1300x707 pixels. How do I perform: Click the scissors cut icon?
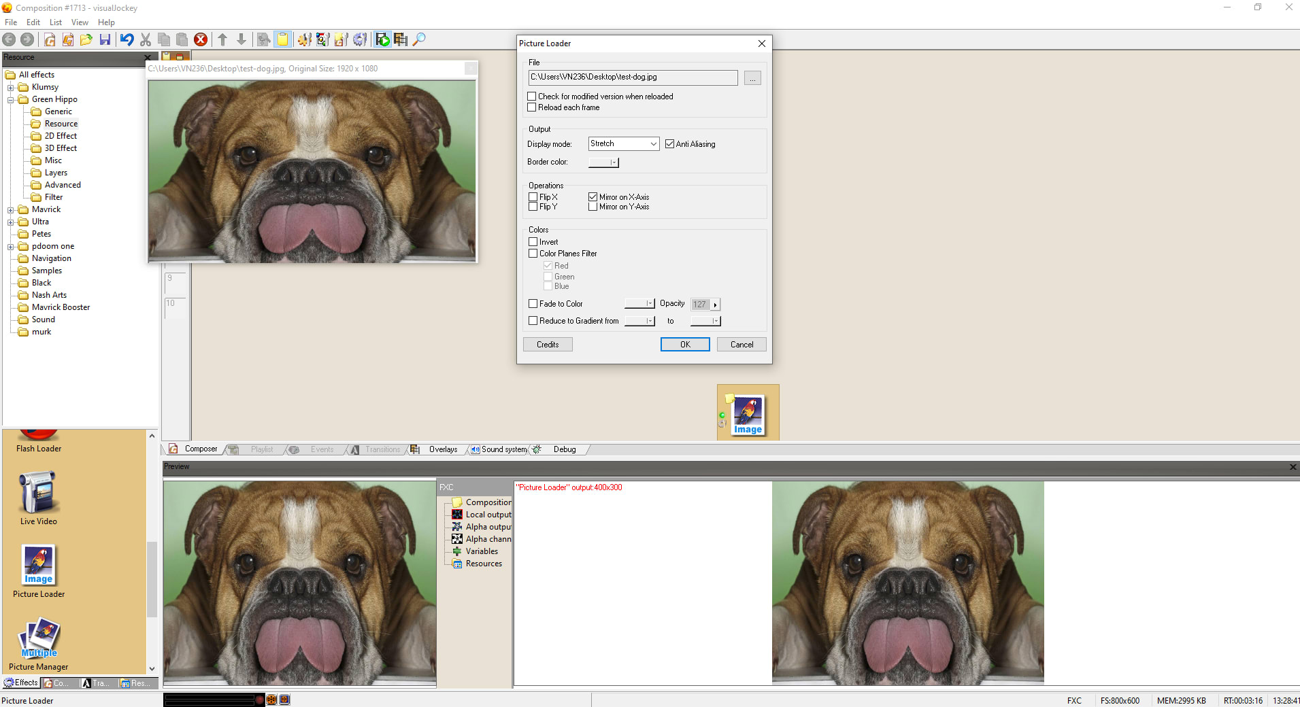146,39
